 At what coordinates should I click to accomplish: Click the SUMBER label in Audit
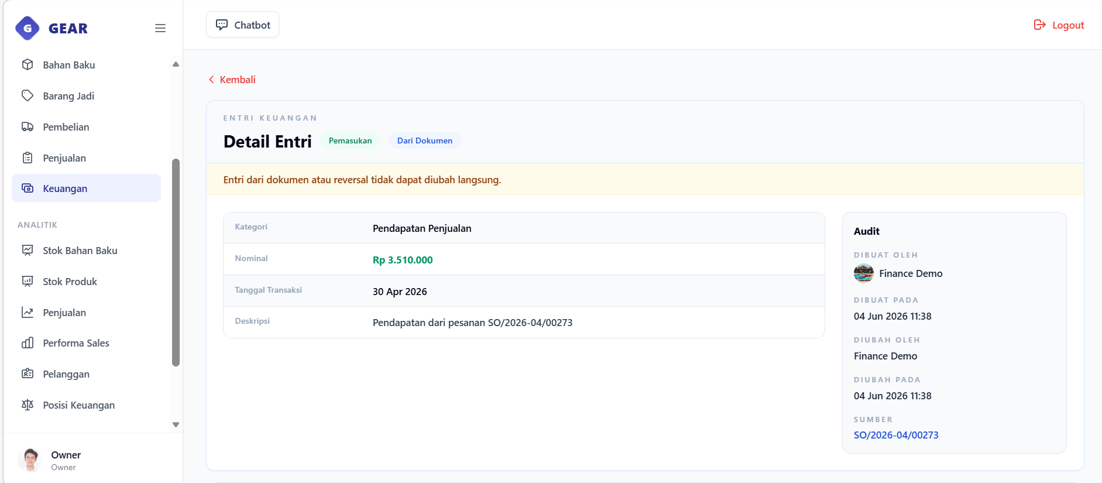(x=873, y=419)
